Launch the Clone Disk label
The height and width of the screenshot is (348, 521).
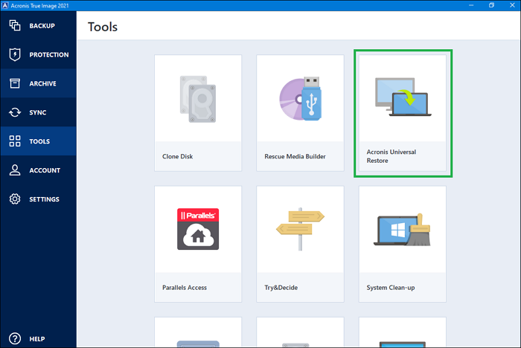[177, 156]
